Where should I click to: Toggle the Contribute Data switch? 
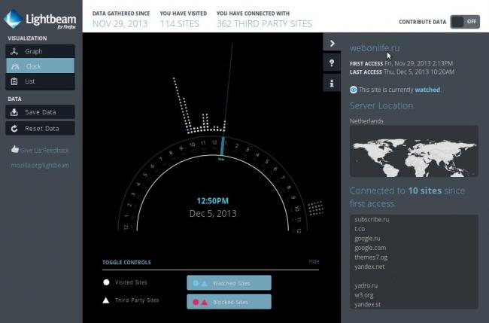(x=465, y=22)
